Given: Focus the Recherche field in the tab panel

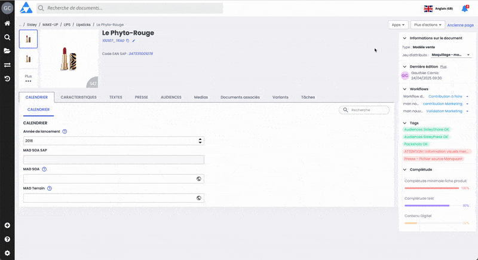Looking at the screenshot, I should point(364,110).
